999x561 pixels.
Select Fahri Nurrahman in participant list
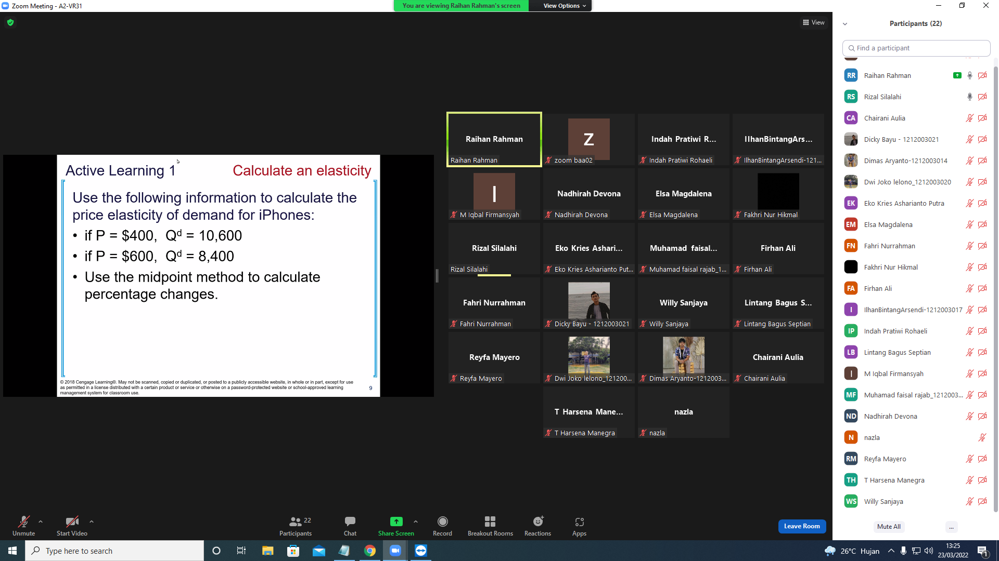(x=916, y=246)
